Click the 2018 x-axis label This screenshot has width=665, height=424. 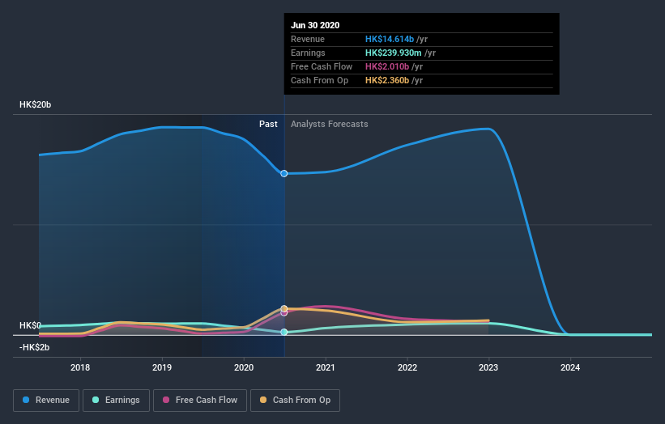click(x=80, y=367)
